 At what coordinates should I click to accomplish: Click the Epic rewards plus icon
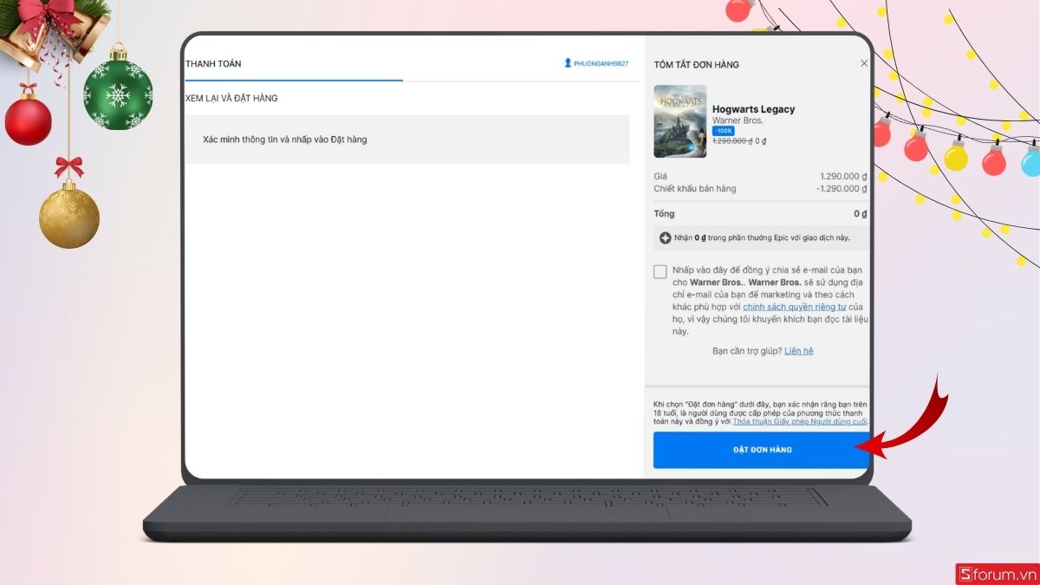click(x=666, y=237)
